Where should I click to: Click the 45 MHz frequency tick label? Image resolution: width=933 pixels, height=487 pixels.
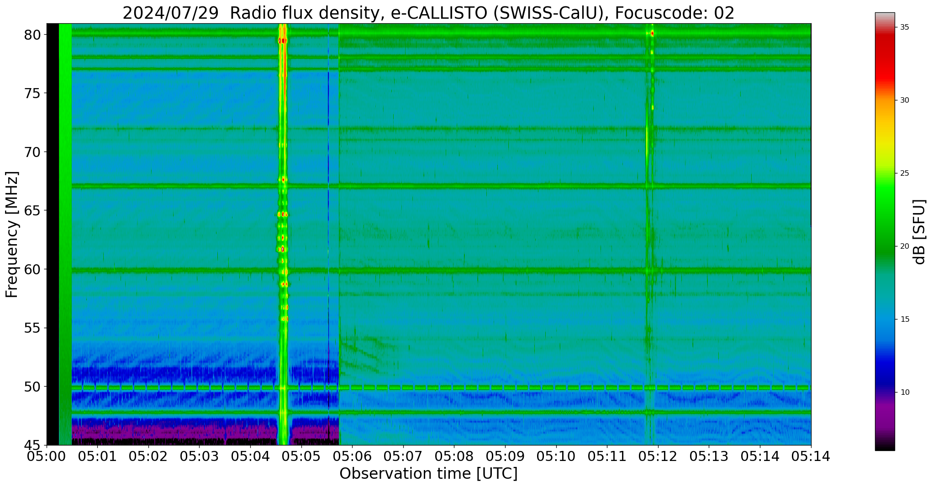click(x=32, y=445)
